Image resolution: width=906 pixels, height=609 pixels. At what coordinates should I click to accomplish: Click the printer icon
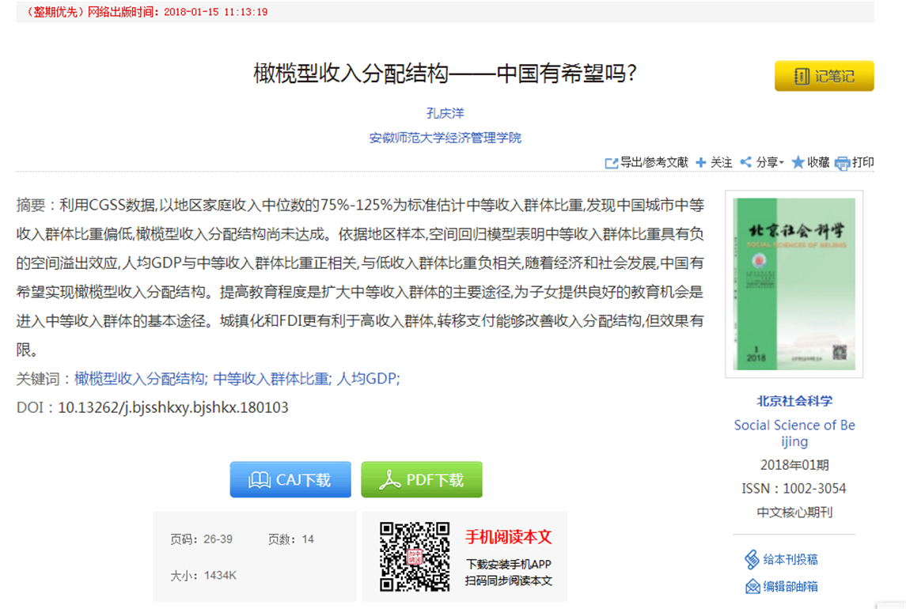click(x=843, y=163)
